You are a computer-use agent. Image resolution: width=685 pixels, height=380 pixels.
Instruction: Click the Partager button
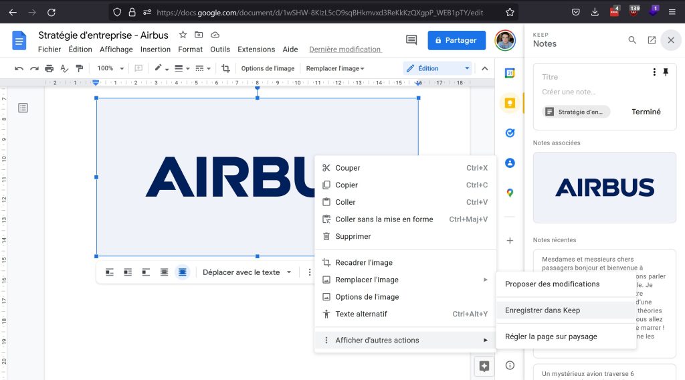[456, 40]
